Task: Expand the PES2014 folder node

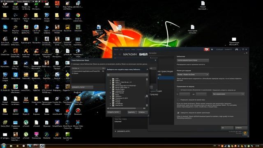Action: tap(110, 97)
